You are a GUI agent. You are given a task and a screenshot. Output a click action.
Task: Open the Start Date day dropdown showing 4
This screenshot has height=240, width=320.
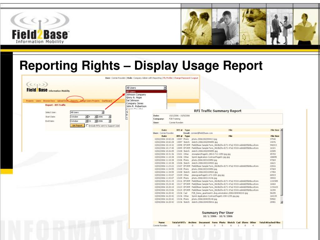coord(92,117)
